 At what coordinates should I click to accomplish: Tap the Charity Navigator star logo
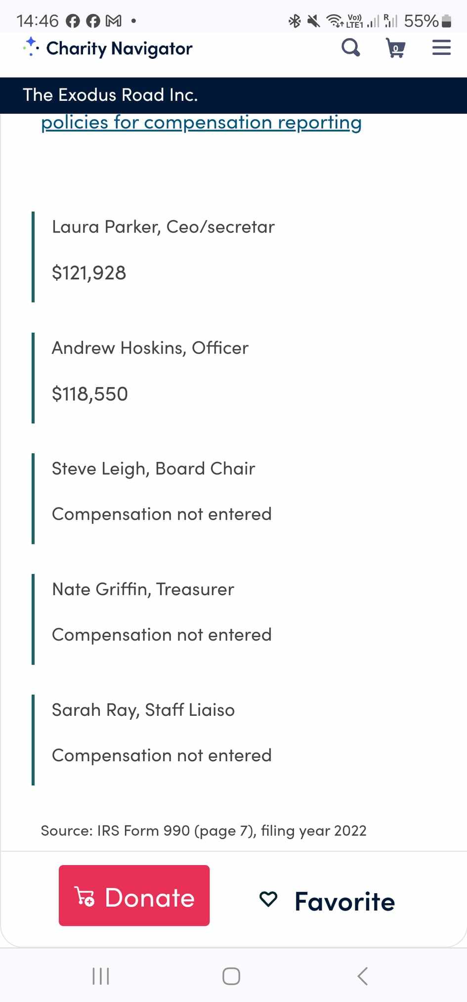[x=31, y=47]
